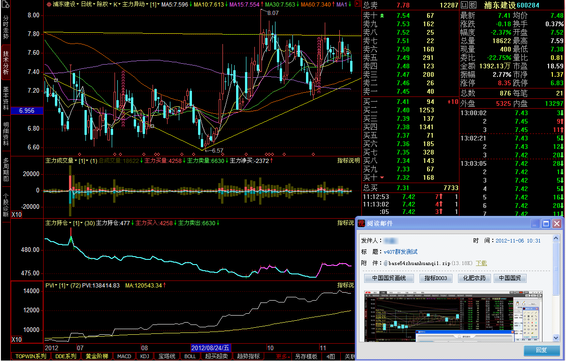
Task: Click X10 scale label in PVI panel
Action: tap(16, 339)
